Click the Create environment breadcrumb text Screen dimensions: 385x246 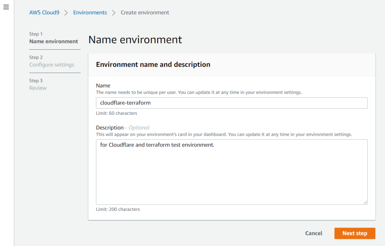(145, 13)
